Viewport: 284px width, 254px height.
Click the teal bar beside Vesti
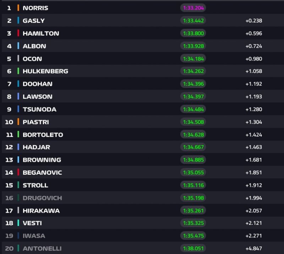(18, 223)
